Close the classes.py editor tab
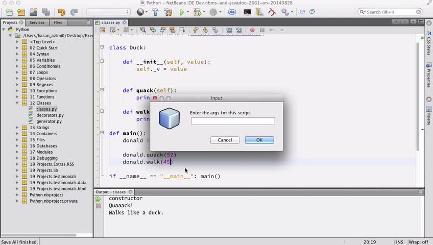This screenshot has width=433, height=245. pyautogui.click(x=125, y=22)
